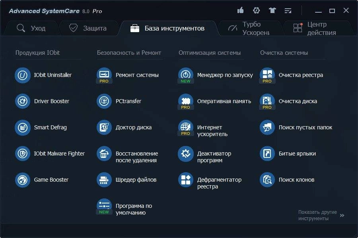This screenshot has height=238, width=358.
Task: Click the Интернет ускоритель label
Action: (x=212, y=131)
